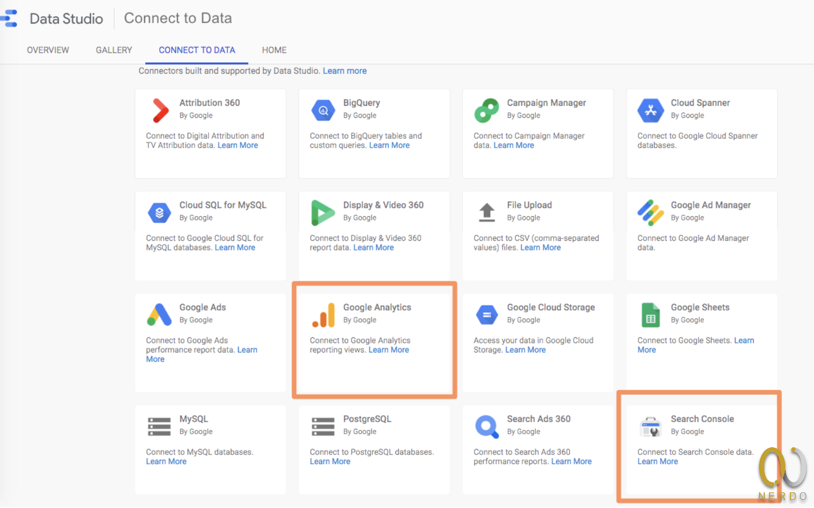814x508 pixels.
Task: Click the 'Data Studio' product name
Action: (x=67, y=18)
